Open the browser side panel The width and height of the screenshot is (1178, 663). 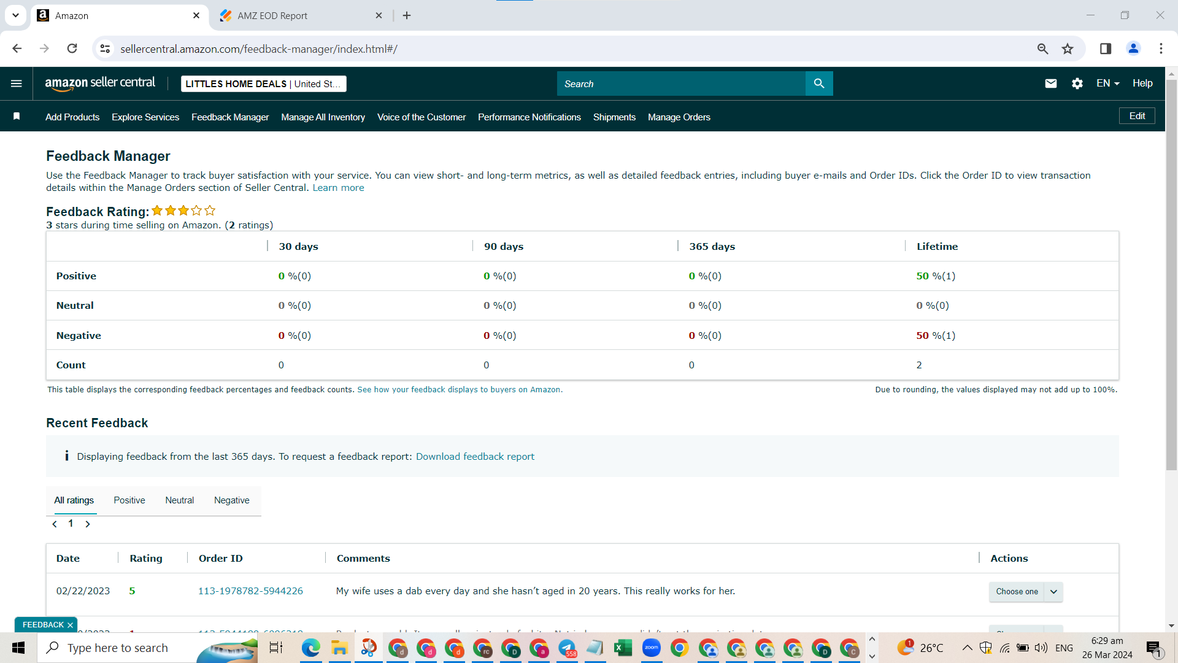pos(1106,48)
